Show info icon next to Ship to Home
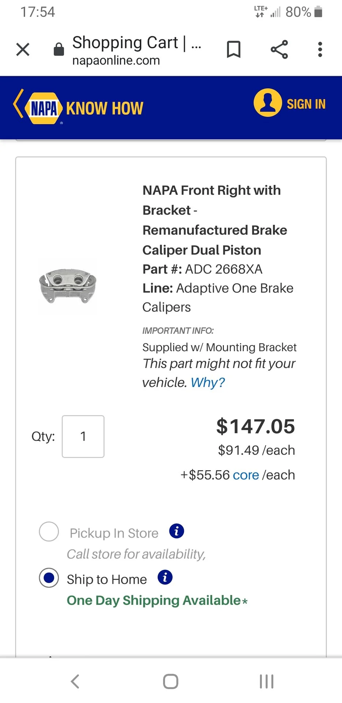Viewport: 342px width, 703px height. 165,577
